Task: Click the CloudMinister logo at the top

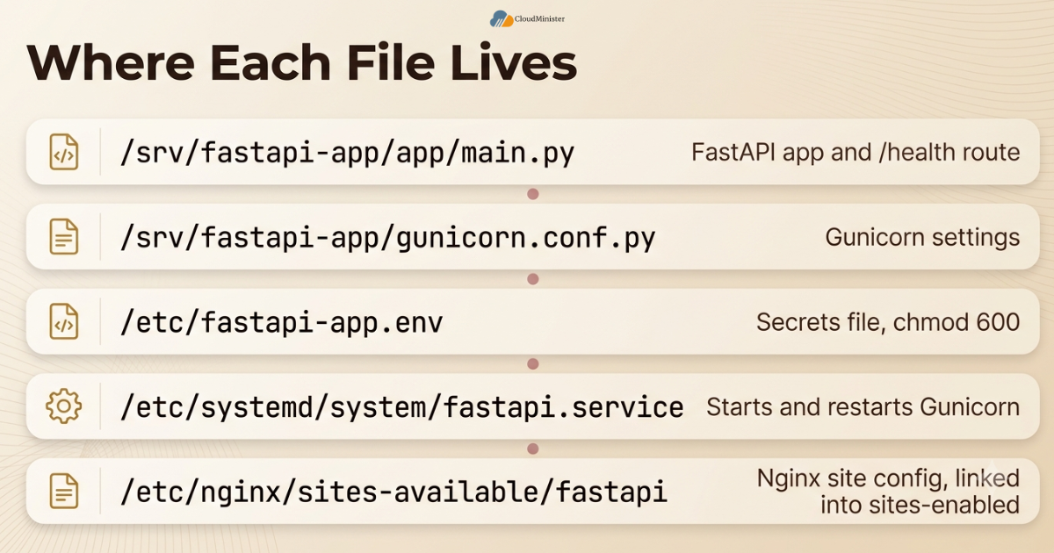Action: point(527,17)
